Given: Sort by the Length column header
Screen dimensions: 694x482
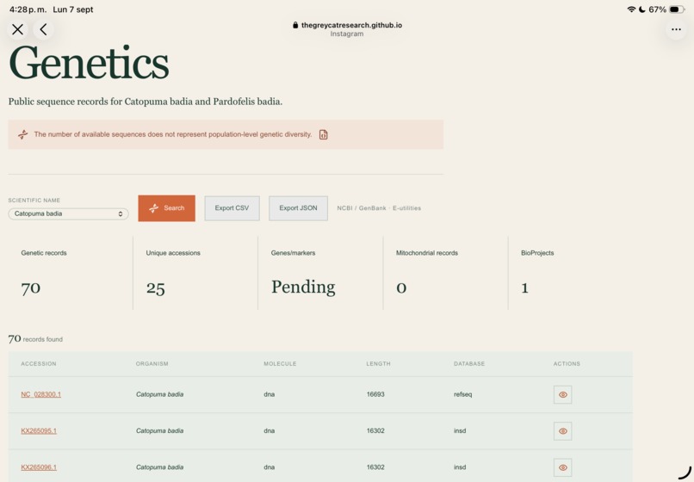Looking at the screenshot, I should point(378,364).
